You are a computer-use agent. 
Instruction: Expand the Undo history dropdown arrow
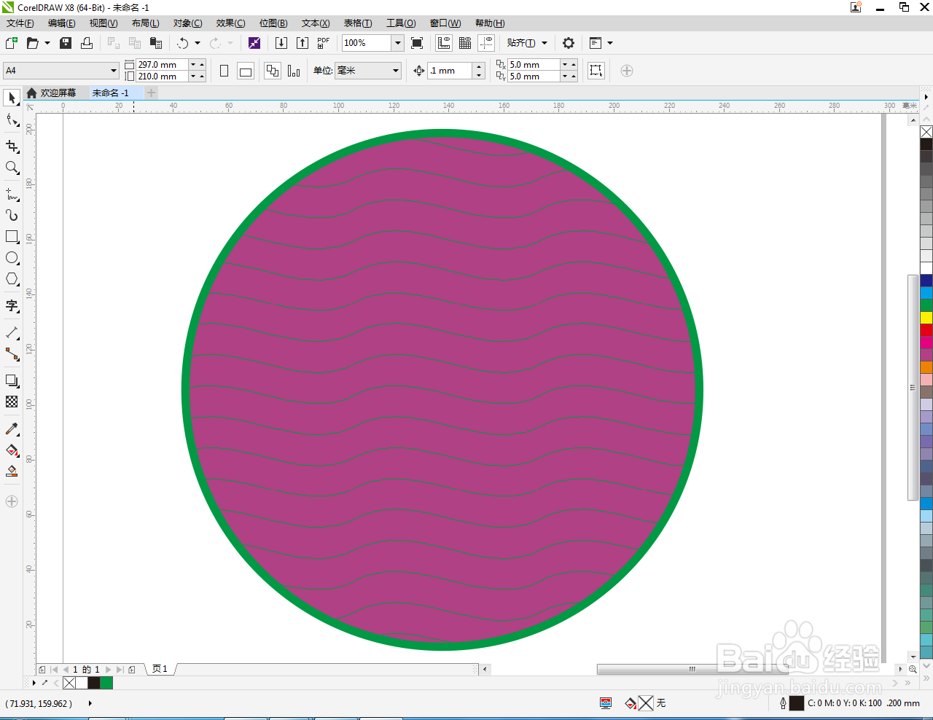pos(198,43)
